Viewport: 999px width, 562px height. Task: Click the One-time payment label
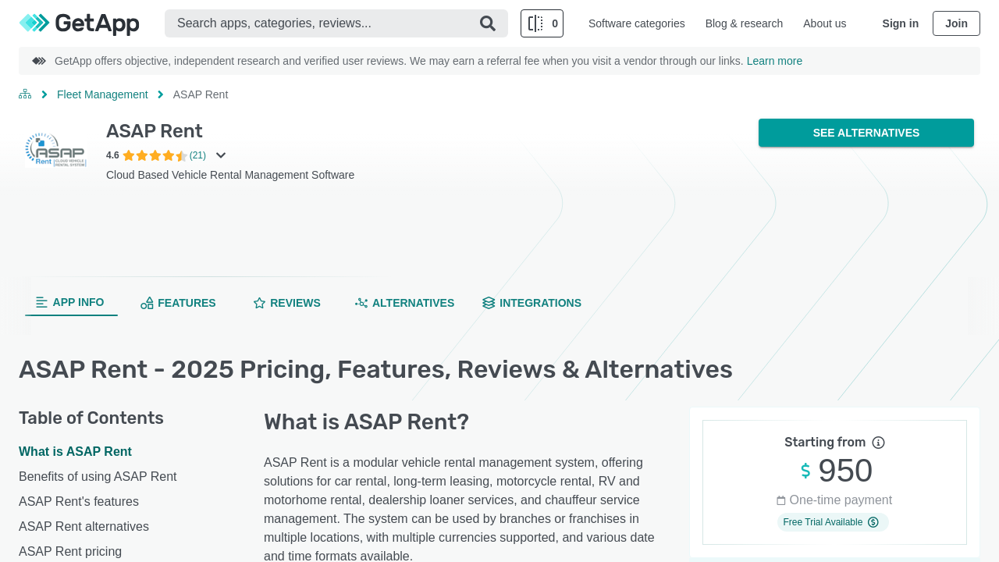[834, 500]
